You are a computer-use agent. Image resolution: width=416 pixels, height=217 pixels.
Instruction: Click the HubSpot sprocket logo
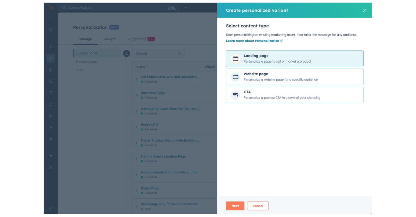[51, 7]
